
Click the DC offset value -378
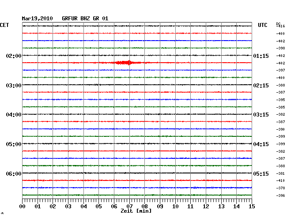click(x=280, y=188)
